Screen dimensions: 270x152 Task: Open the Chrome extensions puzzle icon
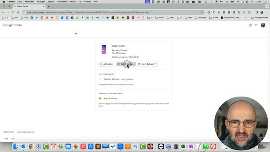point(249,12)
